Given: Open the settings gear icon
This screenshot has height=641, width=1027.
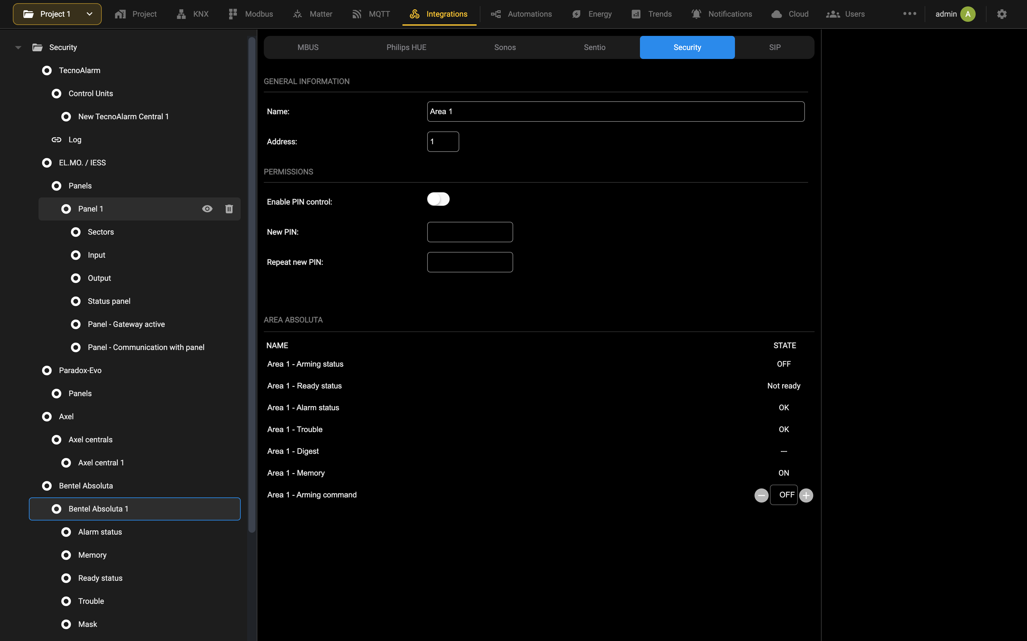Looking at the screenshot, I should point(1002,14).
